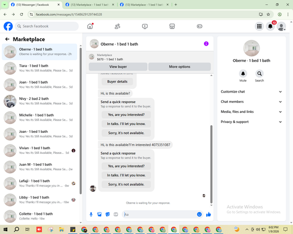Open the Vivian - 1 bed 1 bath chat
Viewport: 293px width, 234px height.
pos(40,150)
